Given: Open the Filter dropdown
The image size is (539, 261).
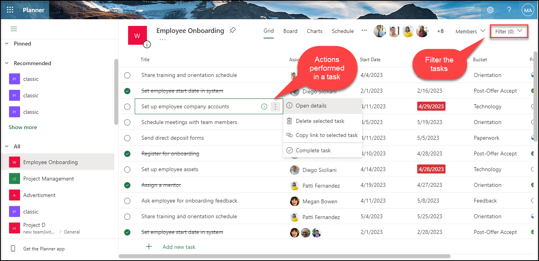Looking at the screenshot, I should point(509,31).
